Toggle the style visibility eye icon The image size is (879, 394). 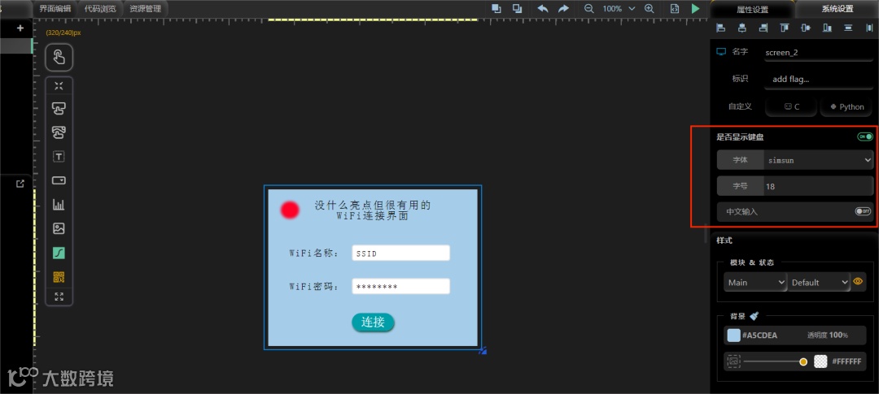(x=858, y=282)
